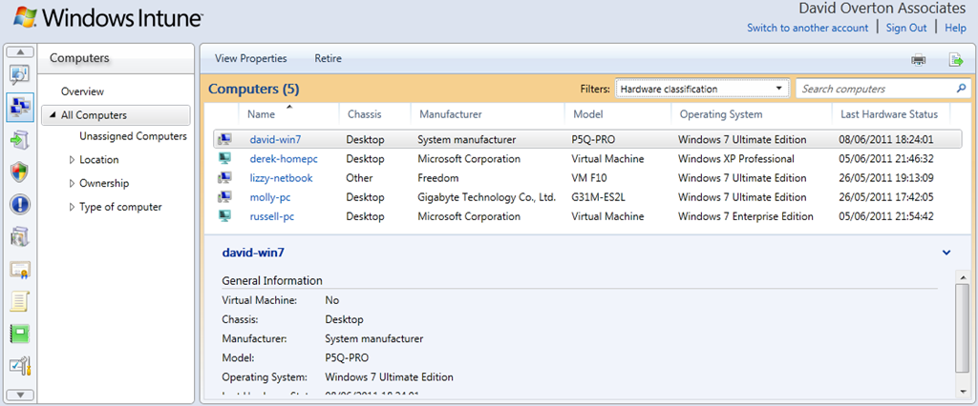Click the G31M-ES2L model cell
The height and width of the screenshot is (406, 978).
click(x=599, y=197)
